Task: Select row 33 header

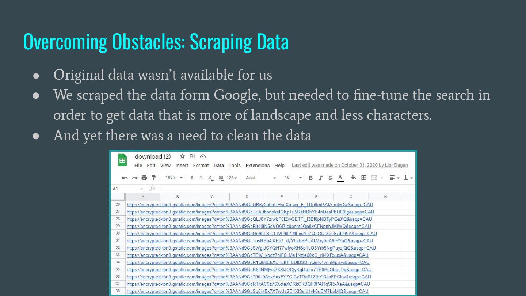Action: (118, 255)
